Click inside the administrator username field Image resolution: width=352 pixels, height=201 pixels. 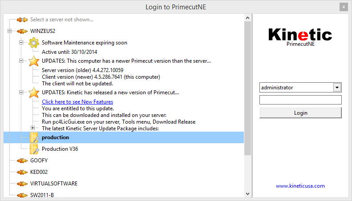point(296,88)
